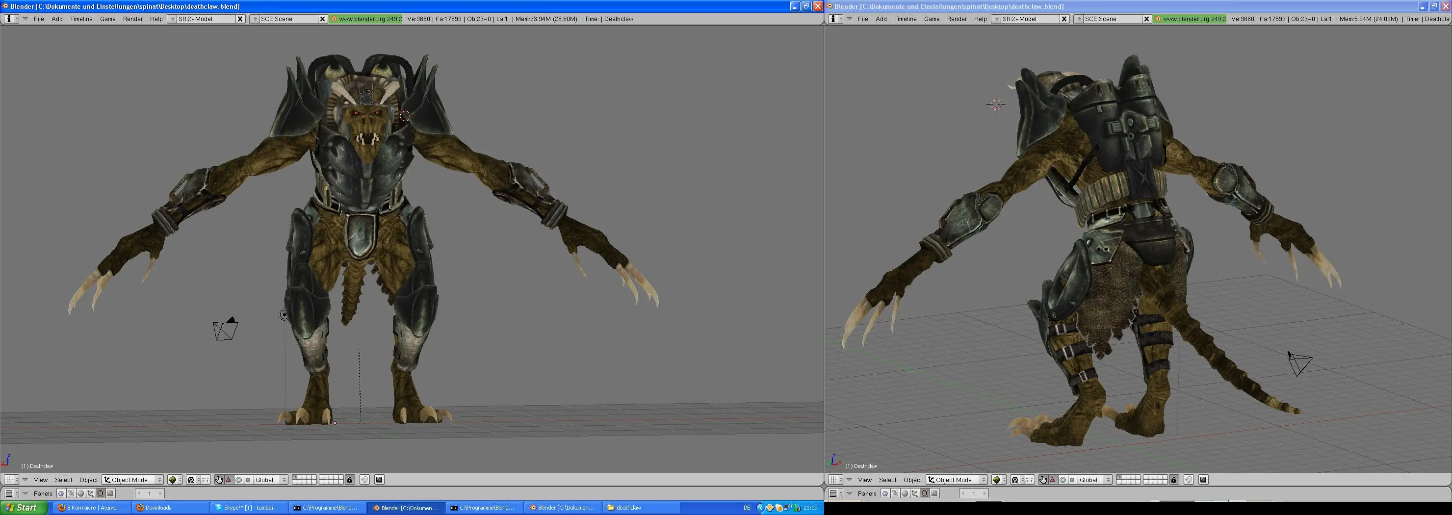This screenshot has height=515, width=1452.
Task: Switch to Downloads Firefox taskbar button
Action: pyautogui.click(x=171, y=508)
